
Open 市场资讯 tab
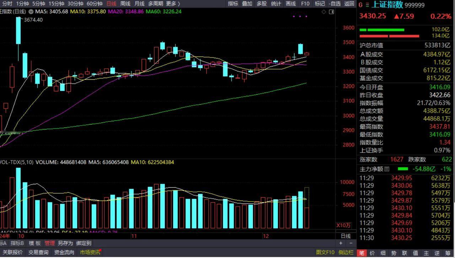[x=90, y=252]
